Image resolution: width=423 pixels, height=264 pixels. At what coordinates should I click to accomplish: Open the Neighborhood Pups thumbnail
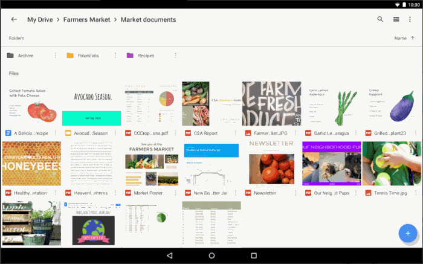[x=332, y=164]
